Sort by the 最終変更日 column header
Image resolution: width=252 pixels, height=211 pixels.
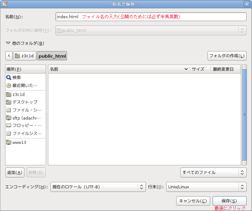(x=226, y=69)
